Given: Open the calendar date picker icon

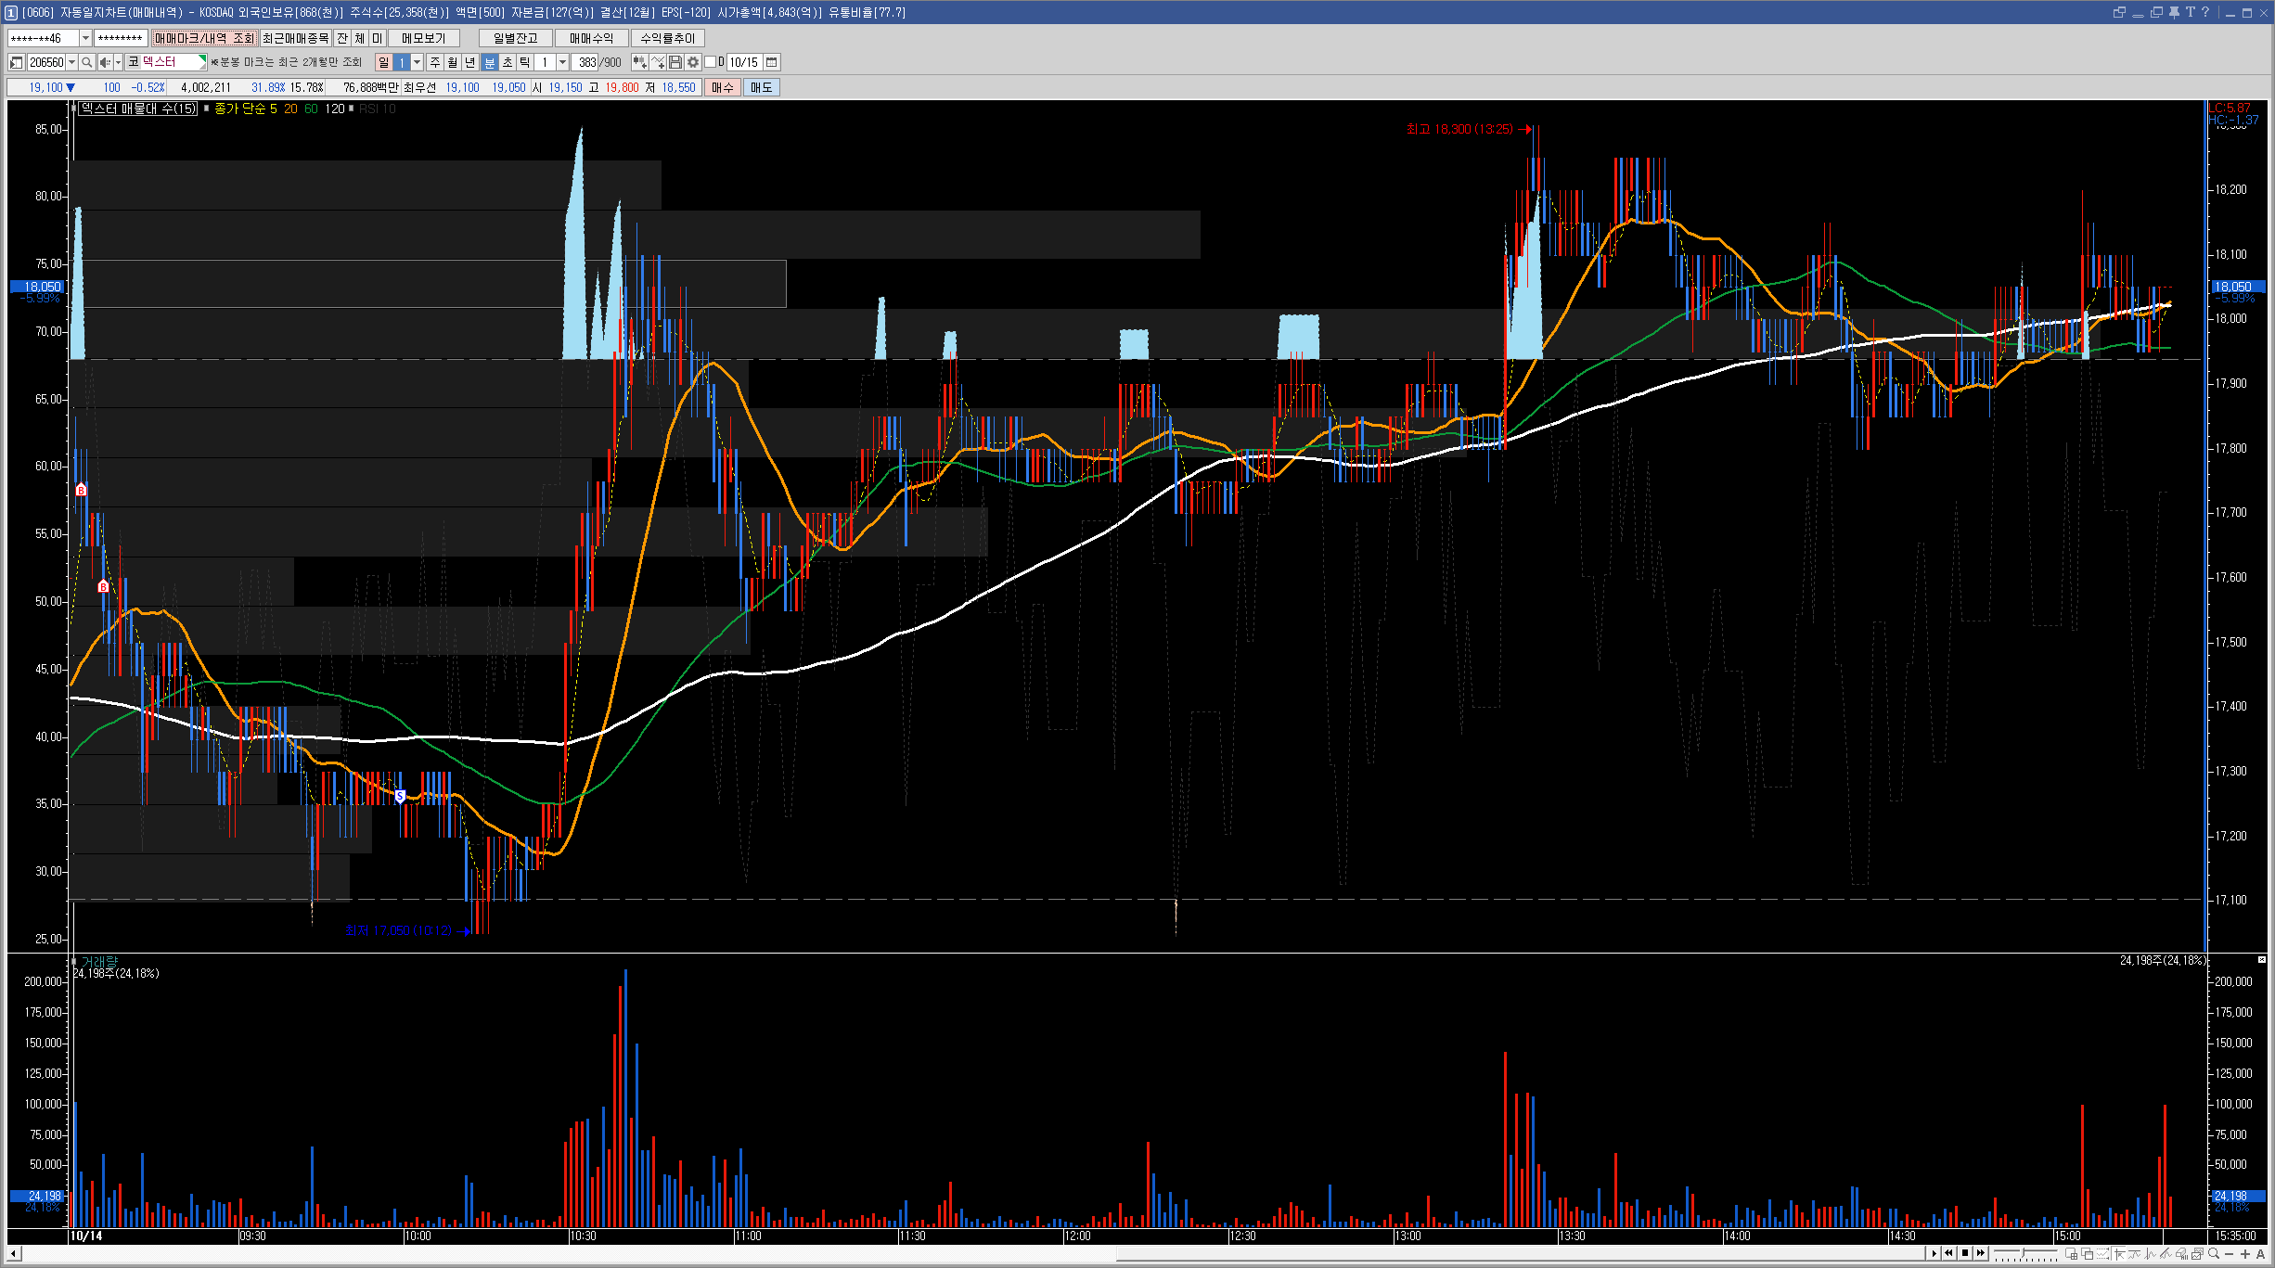Looking at the screenshot, I should click(x=771, y=62).
